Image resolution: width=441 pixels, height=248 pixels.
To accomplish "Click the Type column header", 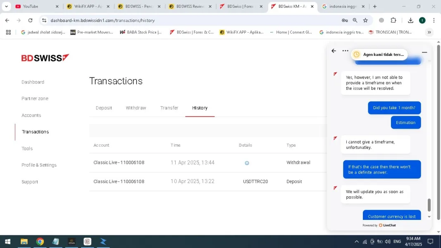I will click(291, 145).
